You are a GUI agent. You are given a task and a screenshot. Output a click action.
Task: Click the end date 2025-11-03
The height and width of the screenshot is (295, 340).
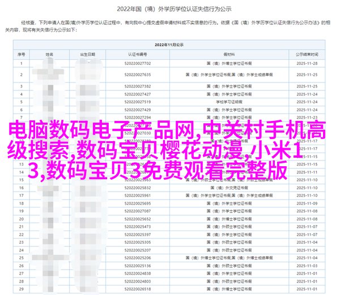pos(307,266)
